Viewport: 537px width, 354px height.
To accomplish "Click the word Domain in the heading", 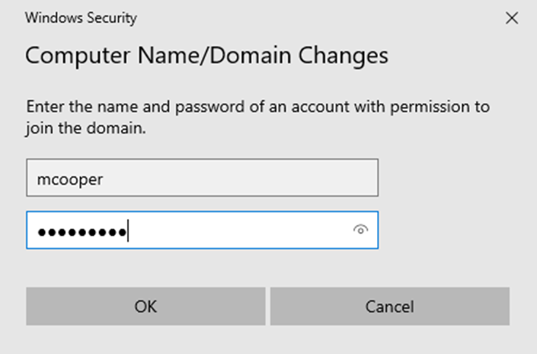I will point(251,55).
